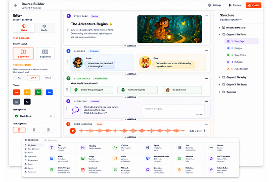
Task: Select Audio Narration in the structure tree
Action: (242, 69)
